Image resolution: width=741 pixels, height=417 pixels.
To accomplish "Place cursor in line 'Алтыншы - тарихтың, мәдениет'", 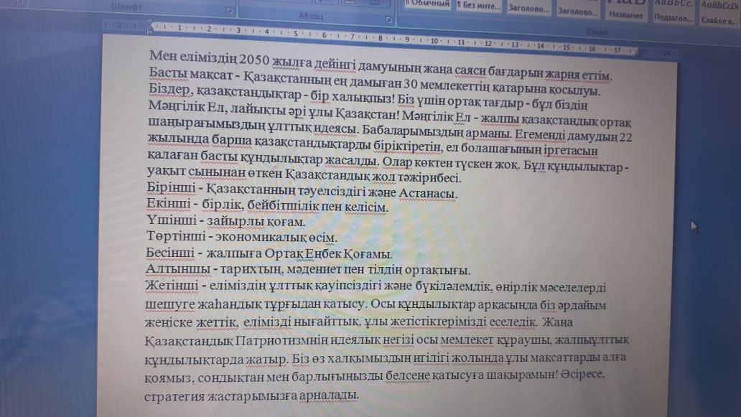I will tap(307, 270).
